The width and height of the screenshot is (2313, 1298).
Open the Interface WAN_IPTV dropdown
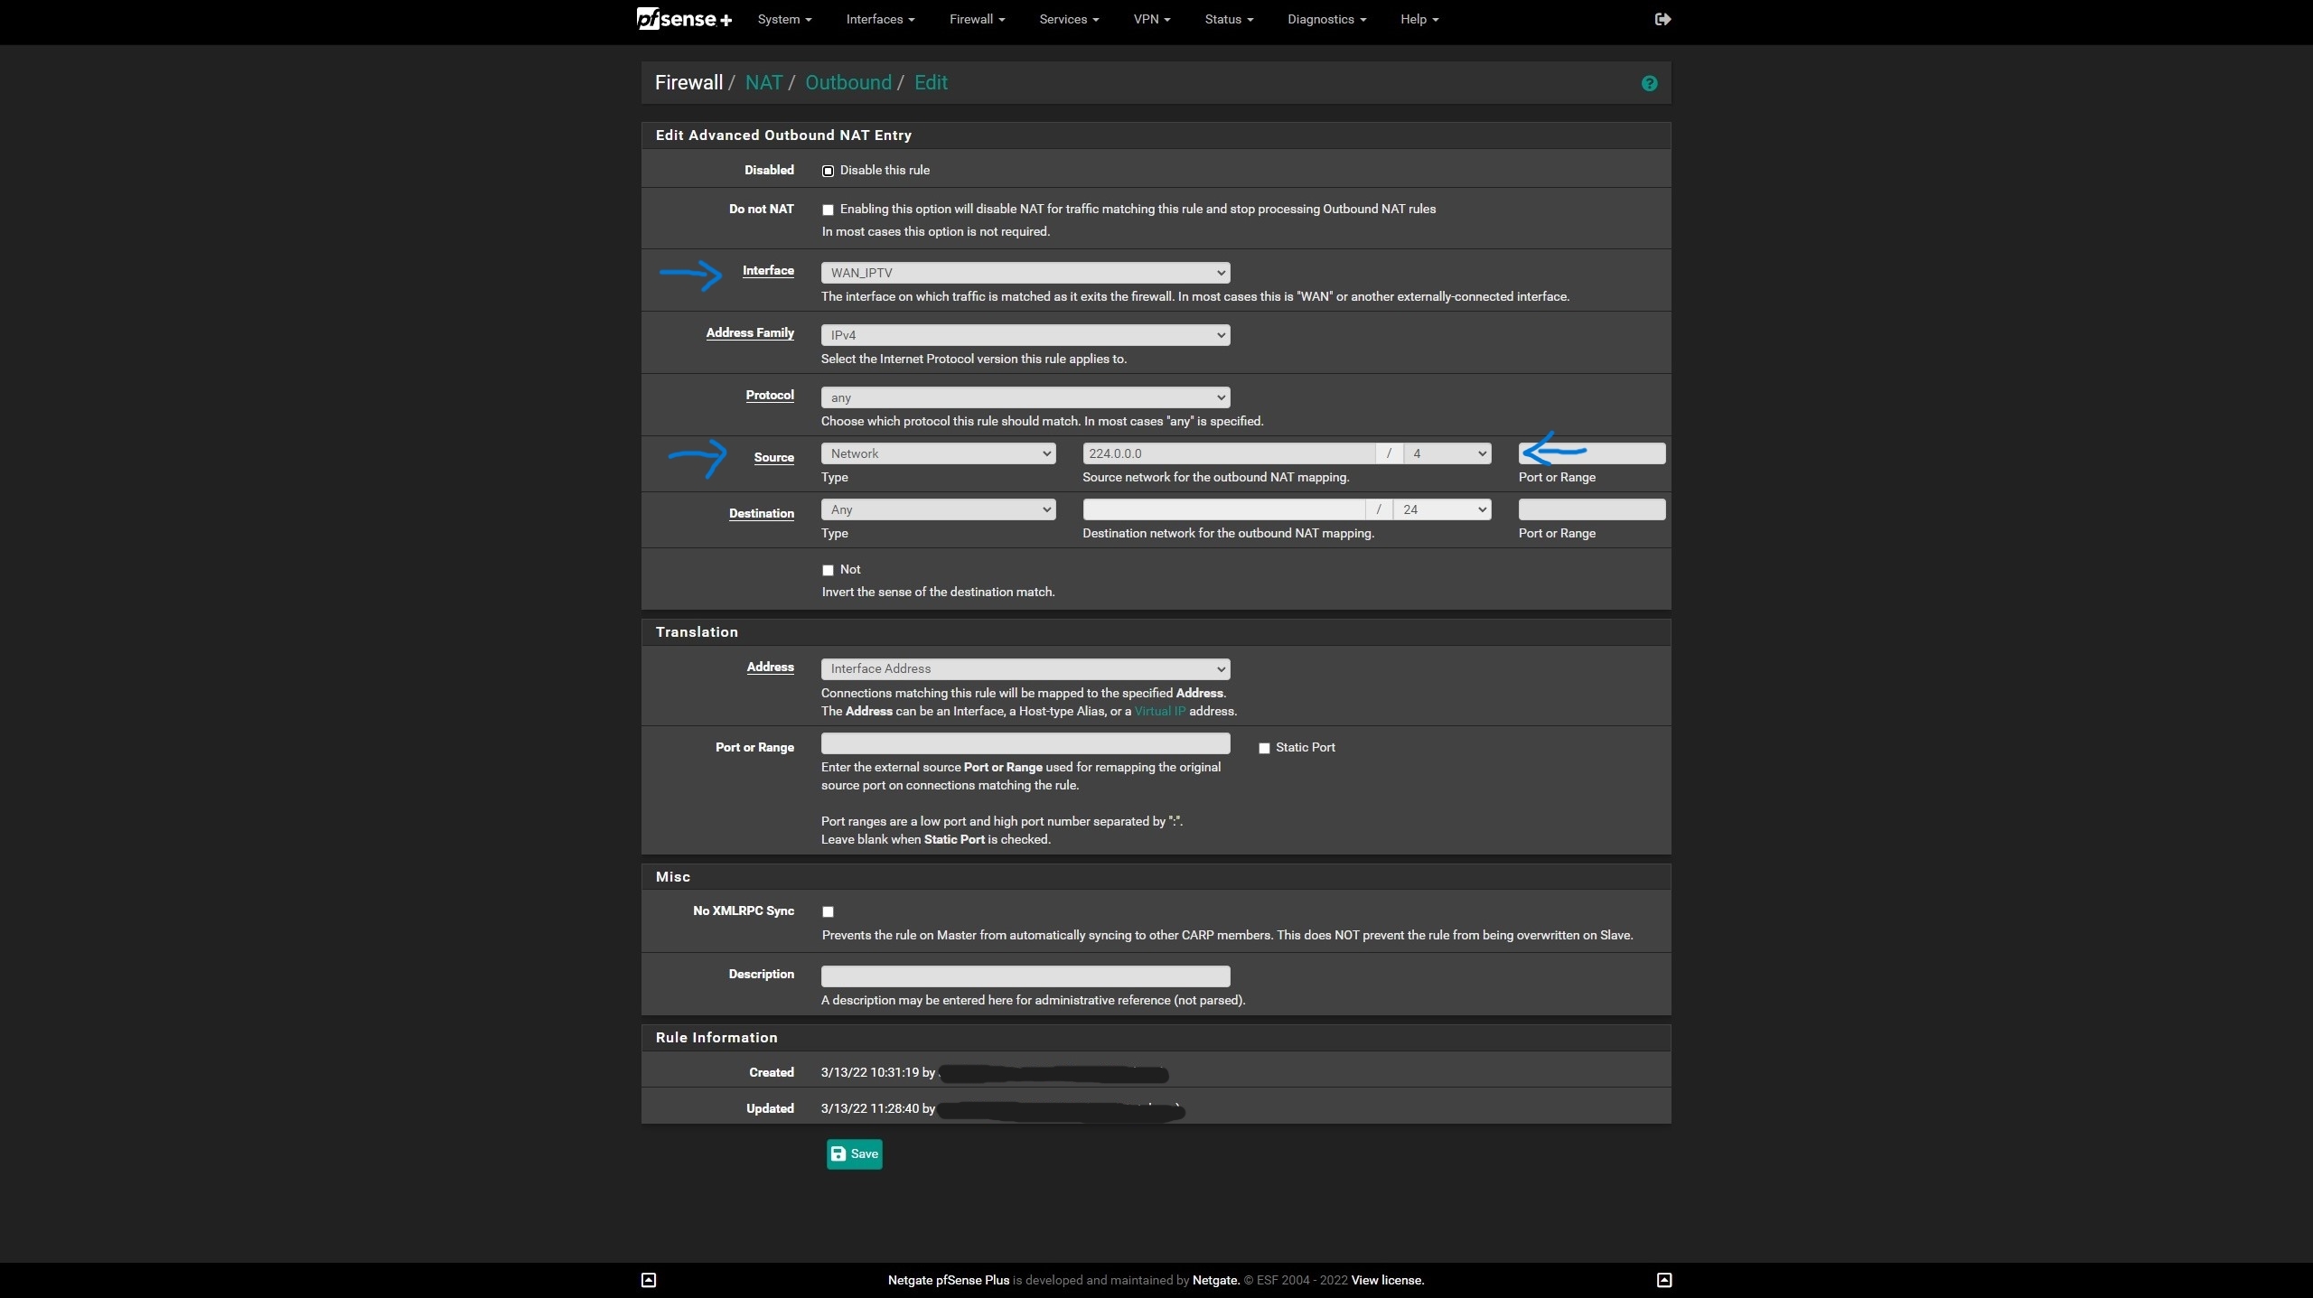[x=1025, y=273]
